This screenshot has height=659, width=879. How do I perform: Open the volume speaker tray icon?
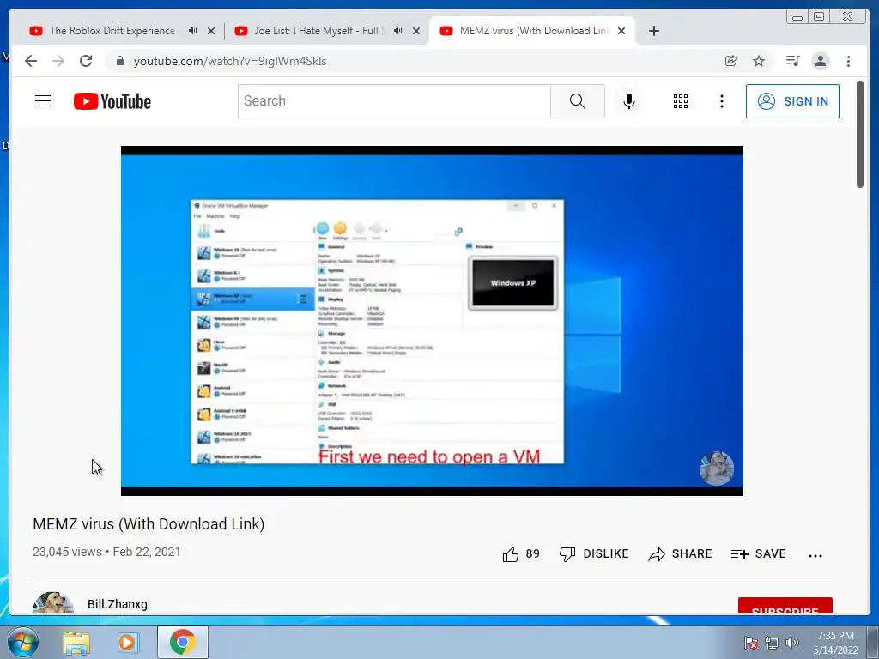point(792,643)
